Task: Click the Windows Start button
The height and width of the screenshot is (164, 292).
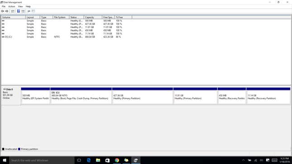Action: (5, 160)
